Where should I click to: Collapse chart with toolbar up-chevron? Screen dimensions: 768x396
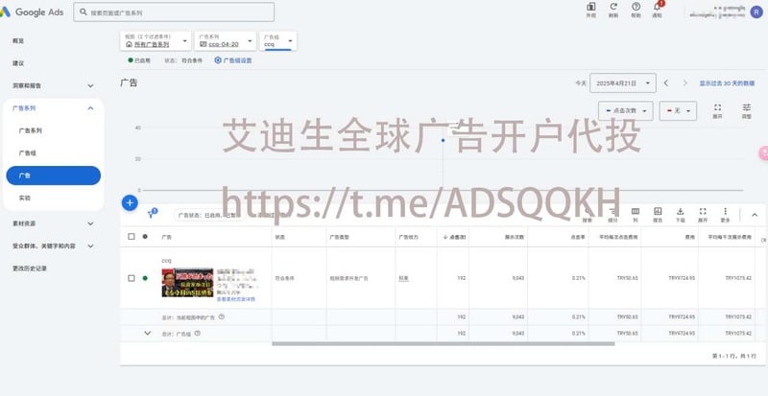click(755, 215)
